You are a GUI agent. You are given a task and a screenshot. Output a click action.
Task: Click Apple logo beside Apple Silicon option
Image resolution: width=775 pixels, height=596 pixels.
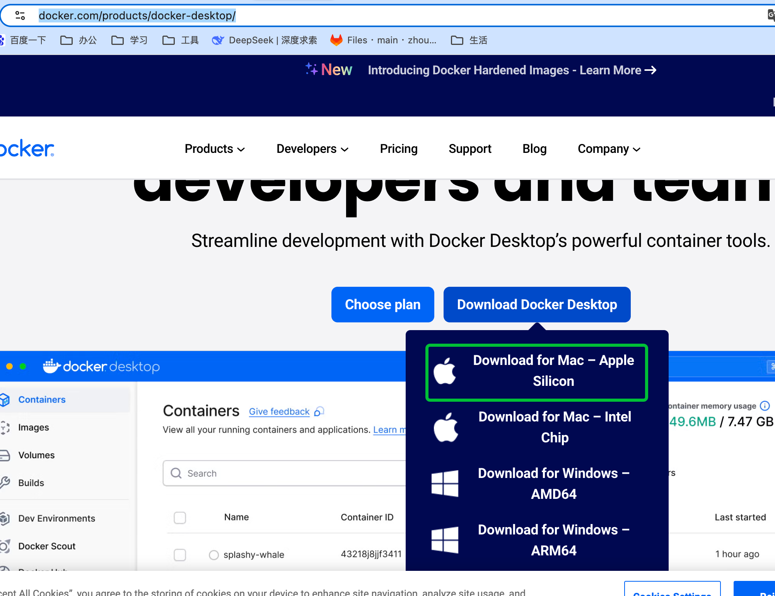445,371
